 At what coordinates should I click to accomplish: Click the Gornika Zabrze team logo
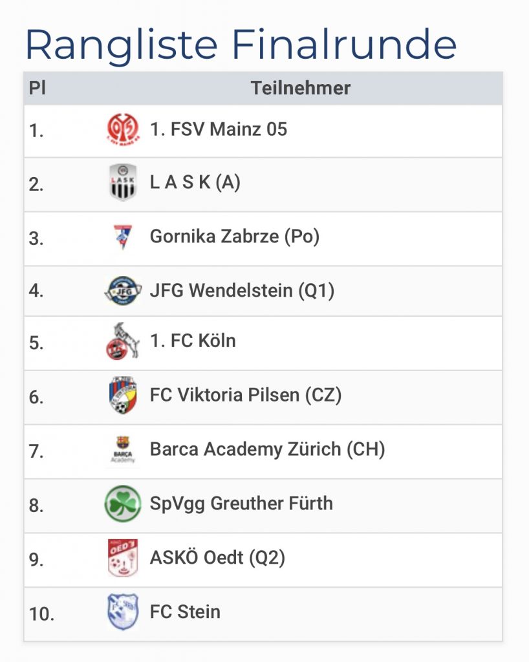click(x=123, y=237)
